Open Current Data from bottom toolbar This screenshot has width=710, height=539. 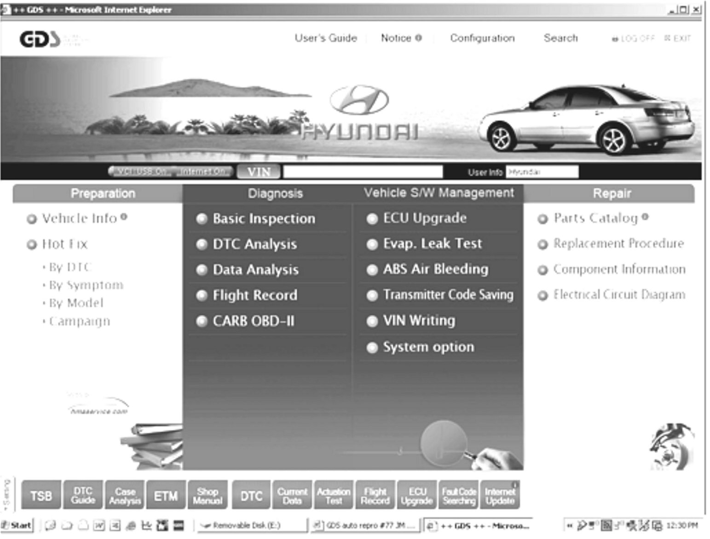click(x=292, y=495)
